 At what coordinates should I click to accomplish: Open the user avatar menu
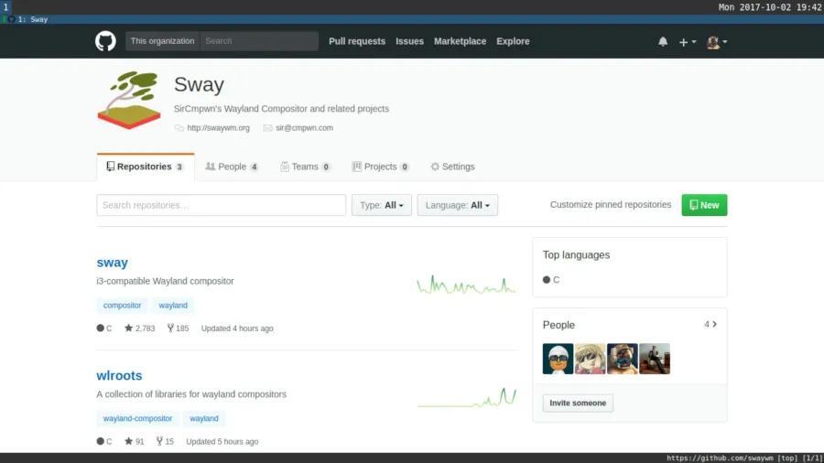point(717,42)
